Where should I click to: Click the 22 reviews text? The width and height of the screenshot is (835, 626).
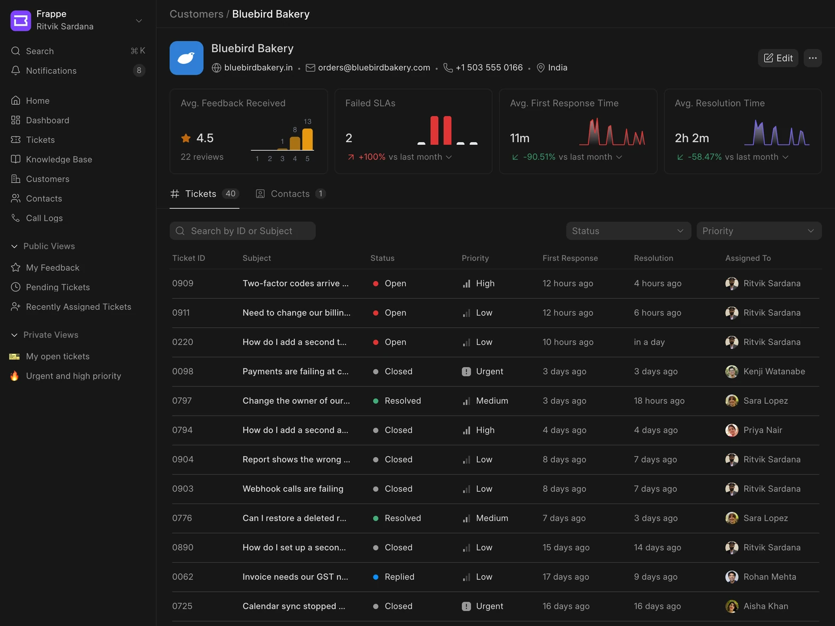click(x=202, y=157)
